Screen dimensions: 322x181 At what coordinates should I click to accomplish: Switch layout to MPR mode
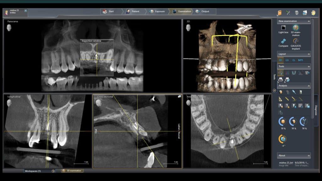[x=300, y=60]
